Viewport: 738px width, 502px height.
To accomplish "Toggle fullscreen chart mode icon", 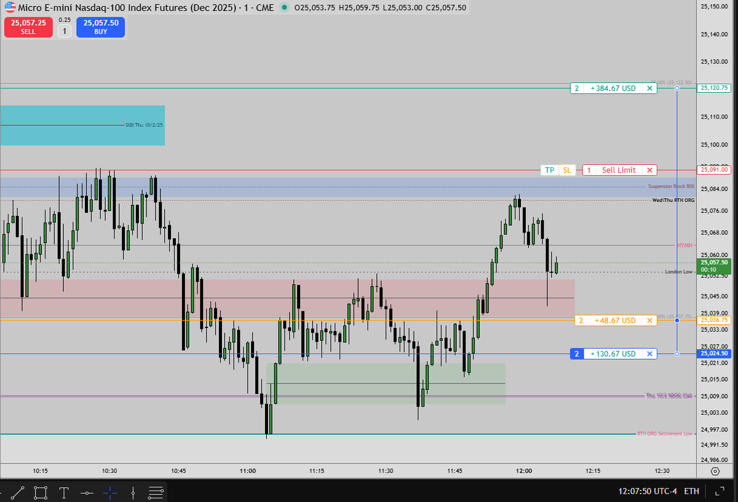I will pos(719,491).
